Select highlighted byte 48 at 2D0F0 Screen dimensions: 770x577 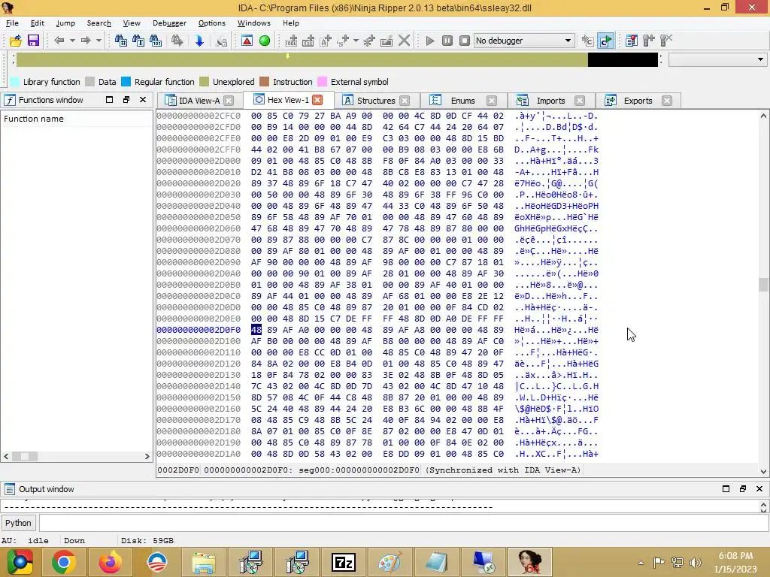[256, 331]
